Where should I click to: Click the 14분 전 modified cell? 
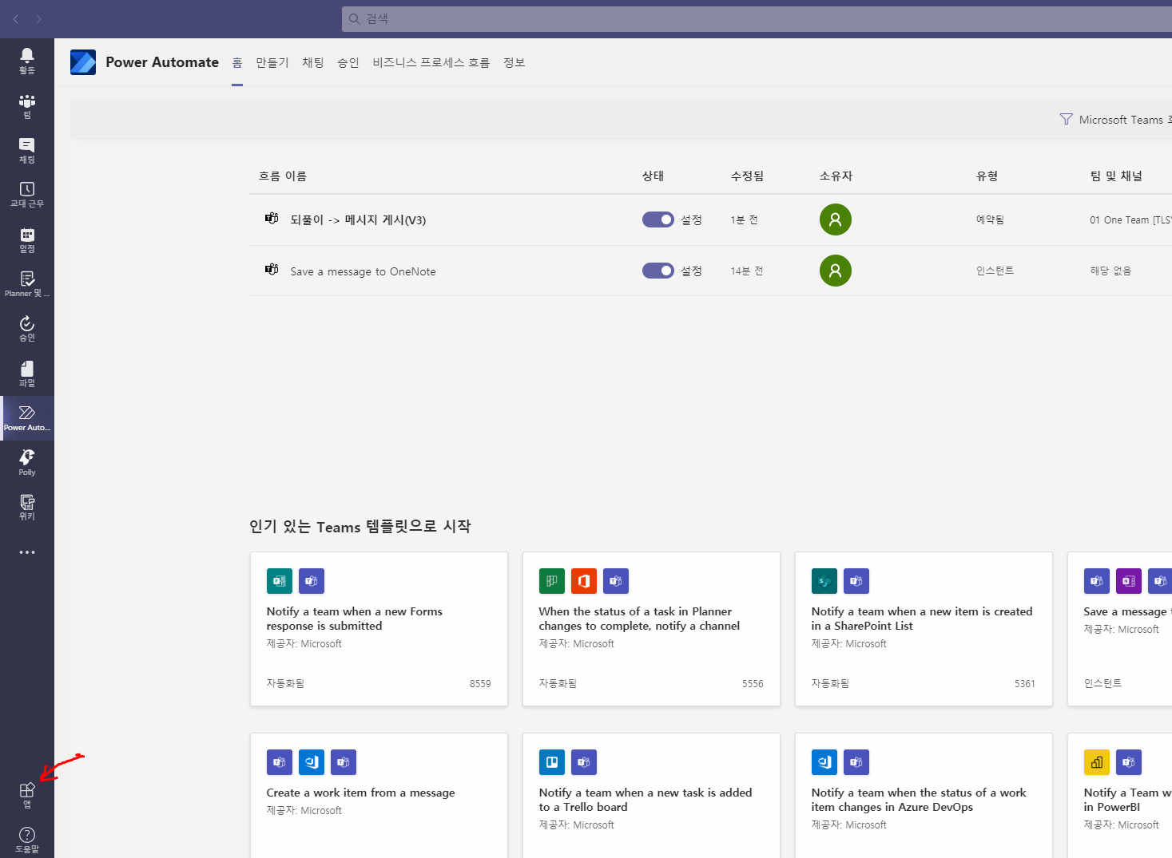point(747,271)
